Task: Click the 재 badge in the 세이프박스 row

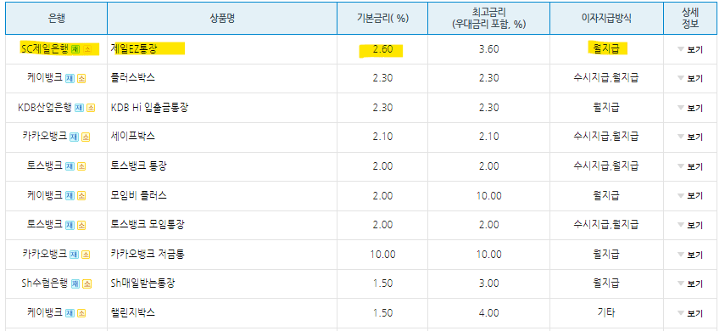Action: point(74,137)
